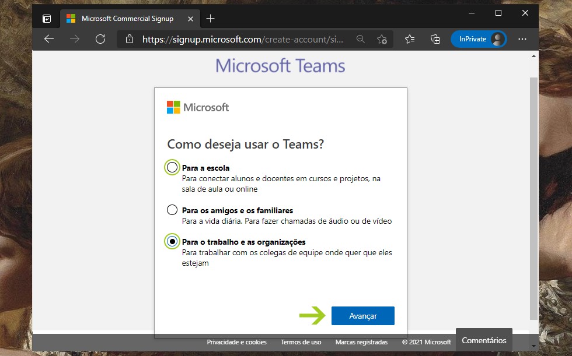572x356 pixels.
Task: Select the 'Para a escola' option
Action: [172, 168]
